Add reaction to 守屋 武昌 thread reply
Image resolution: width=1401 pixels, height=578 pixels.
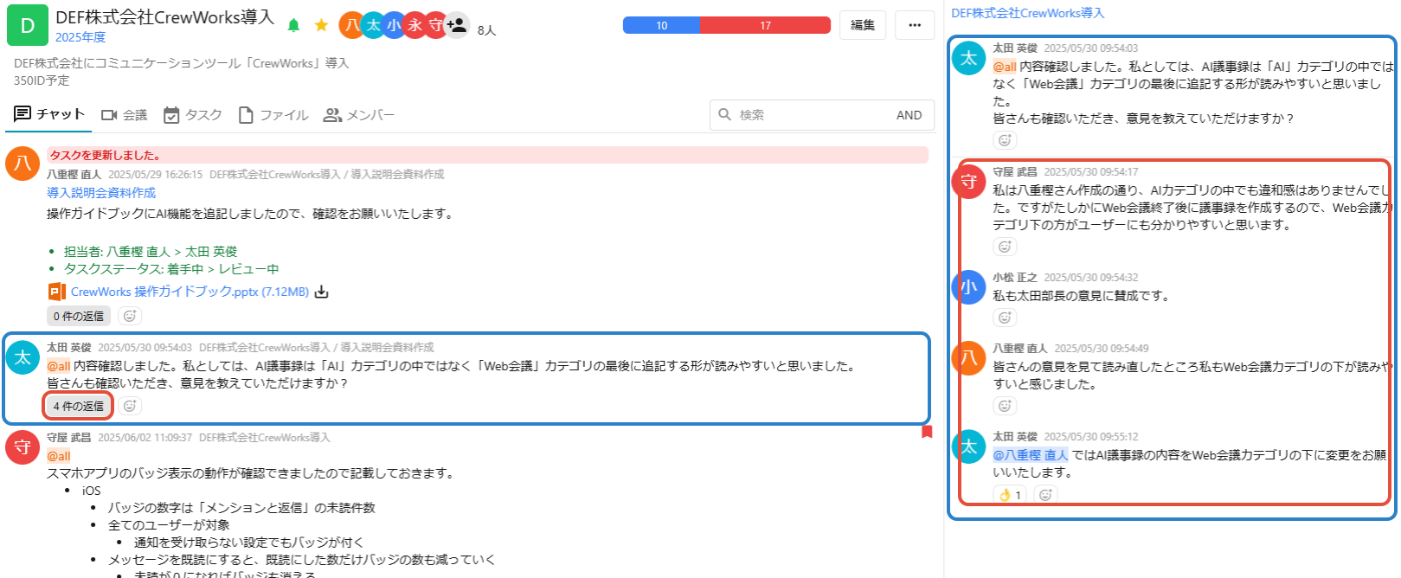(x=1005, y=247)
